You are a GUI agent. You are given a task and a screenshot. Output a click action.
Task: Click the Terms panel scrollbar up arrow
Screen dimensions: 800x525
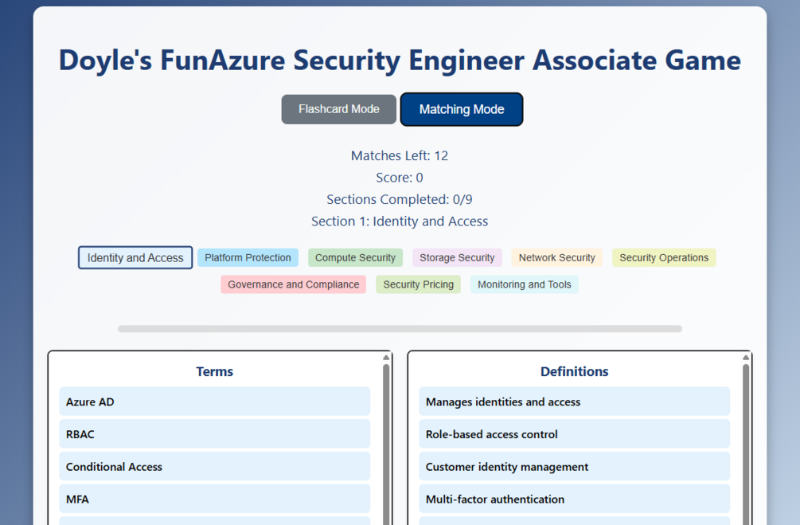[386, 358]
